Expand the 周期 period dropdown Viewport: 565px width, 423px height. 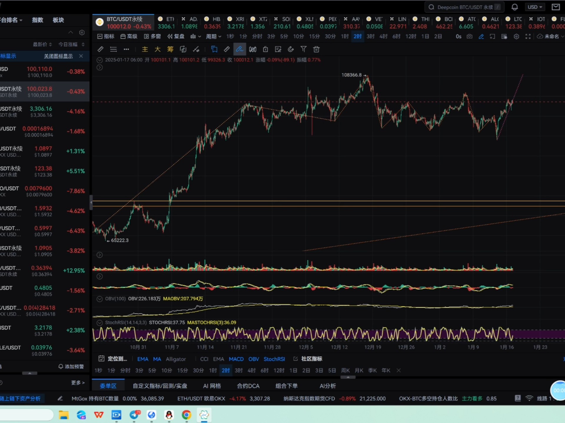point(213,36)
